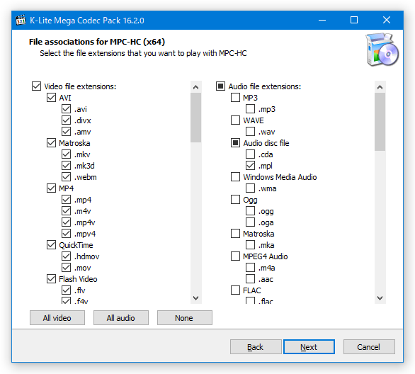Check the MP3 group checkbox

click(x=235, y=98)
